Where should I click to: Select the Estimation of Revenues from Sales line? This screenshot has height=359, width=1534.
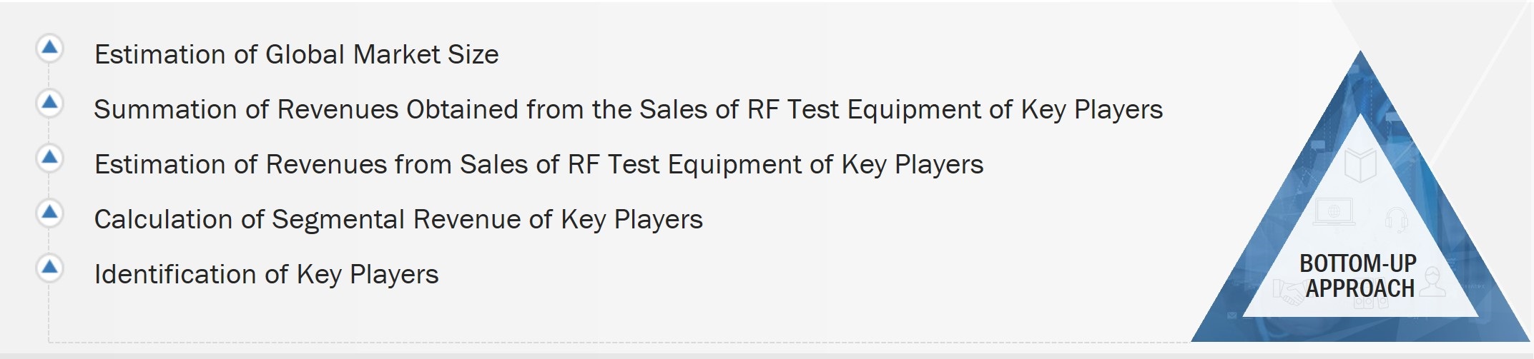539,164
